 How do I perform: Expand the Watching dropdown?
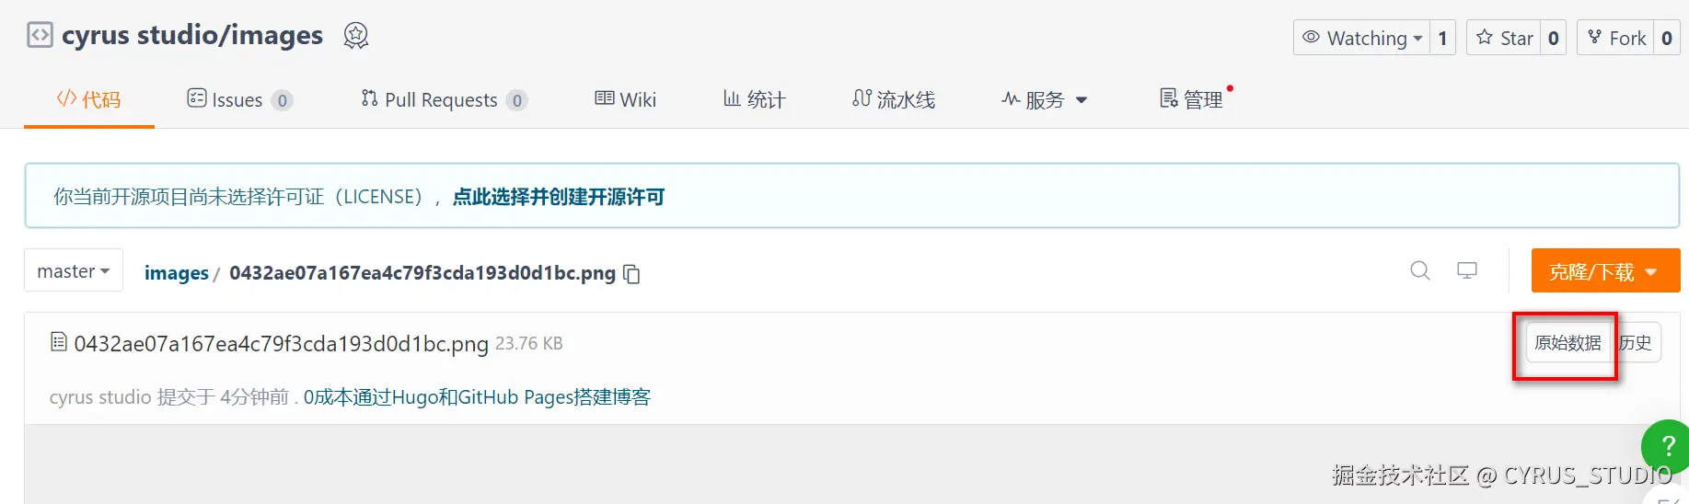(x=1362, y=38)
